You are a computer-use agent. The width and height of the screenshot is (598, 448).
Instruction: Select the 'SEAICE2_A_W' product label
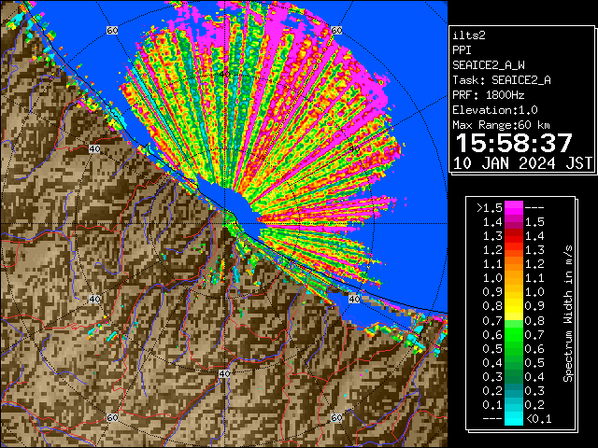[x=488, y=65]
